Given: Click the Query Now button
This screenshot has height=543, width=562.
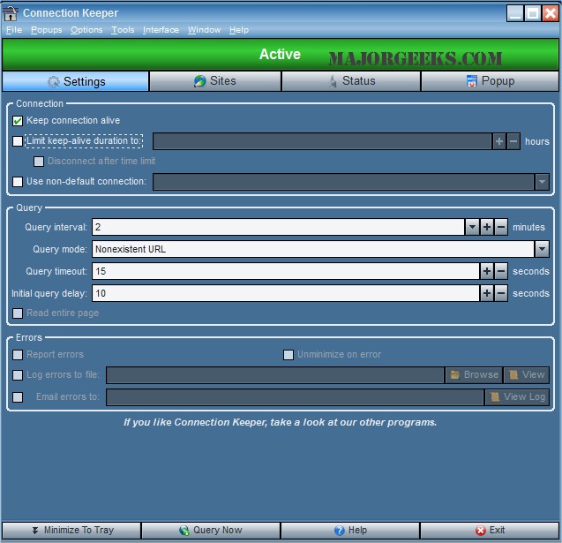Looking at the screenshot, I should point(211,530).
